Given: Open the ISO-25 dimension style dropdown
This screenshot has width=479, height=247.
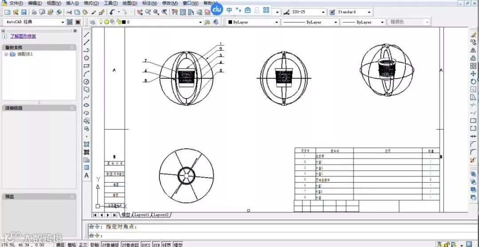Looking at the screenshot, I should point(323,12).
